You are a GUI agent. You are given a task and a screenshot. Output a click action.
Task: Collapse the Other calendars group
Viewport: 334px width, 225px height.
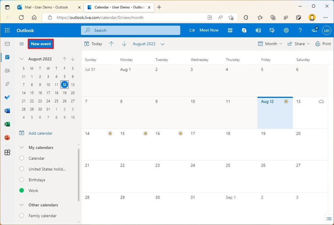(22, 205)
